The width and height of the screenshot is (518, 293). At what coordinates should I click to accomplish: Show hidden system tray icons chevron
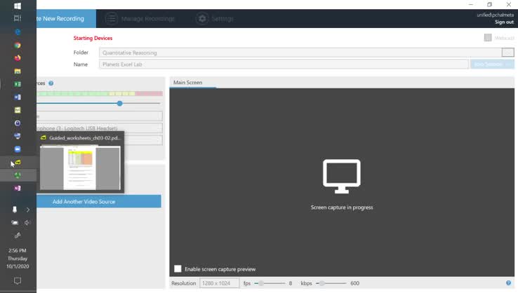pyautogui.click(x=28, y=210)
